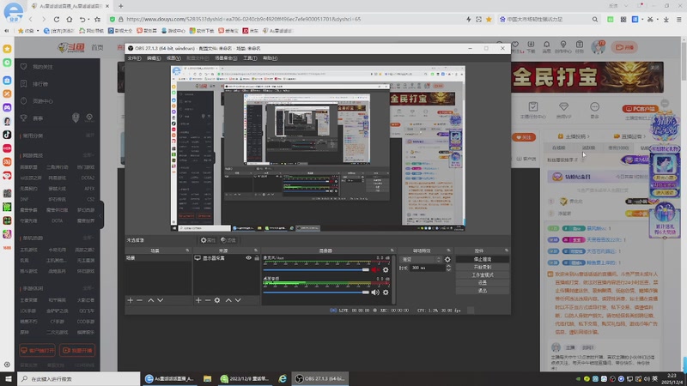Image resolution: width=687 pixels, height=386 pixels.
Task: Open 麦克风/Aux audio settings gear
Action: pyautogui.click(x=386, y=270)
